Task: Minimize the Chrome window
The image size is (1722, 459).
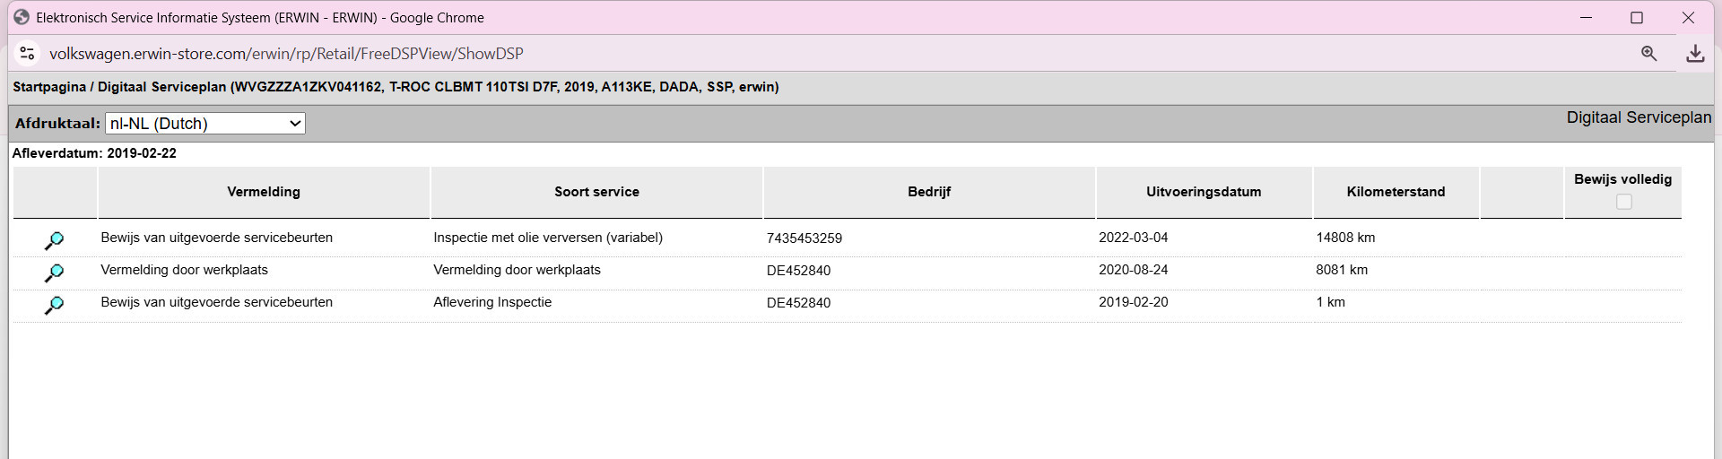Action: tap(1586, 18)
